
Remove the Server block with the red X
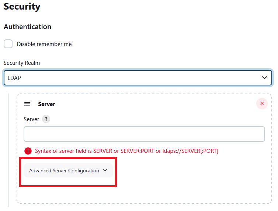coord(262,103)
